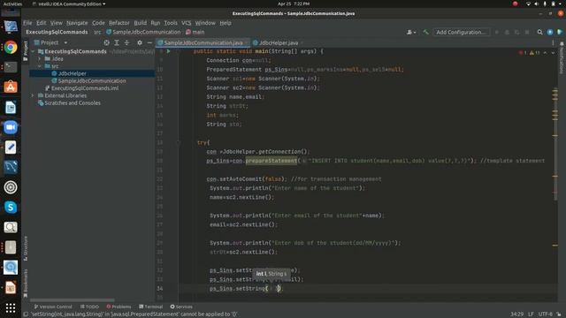Open Terminal from the dock

pos(11,67)
